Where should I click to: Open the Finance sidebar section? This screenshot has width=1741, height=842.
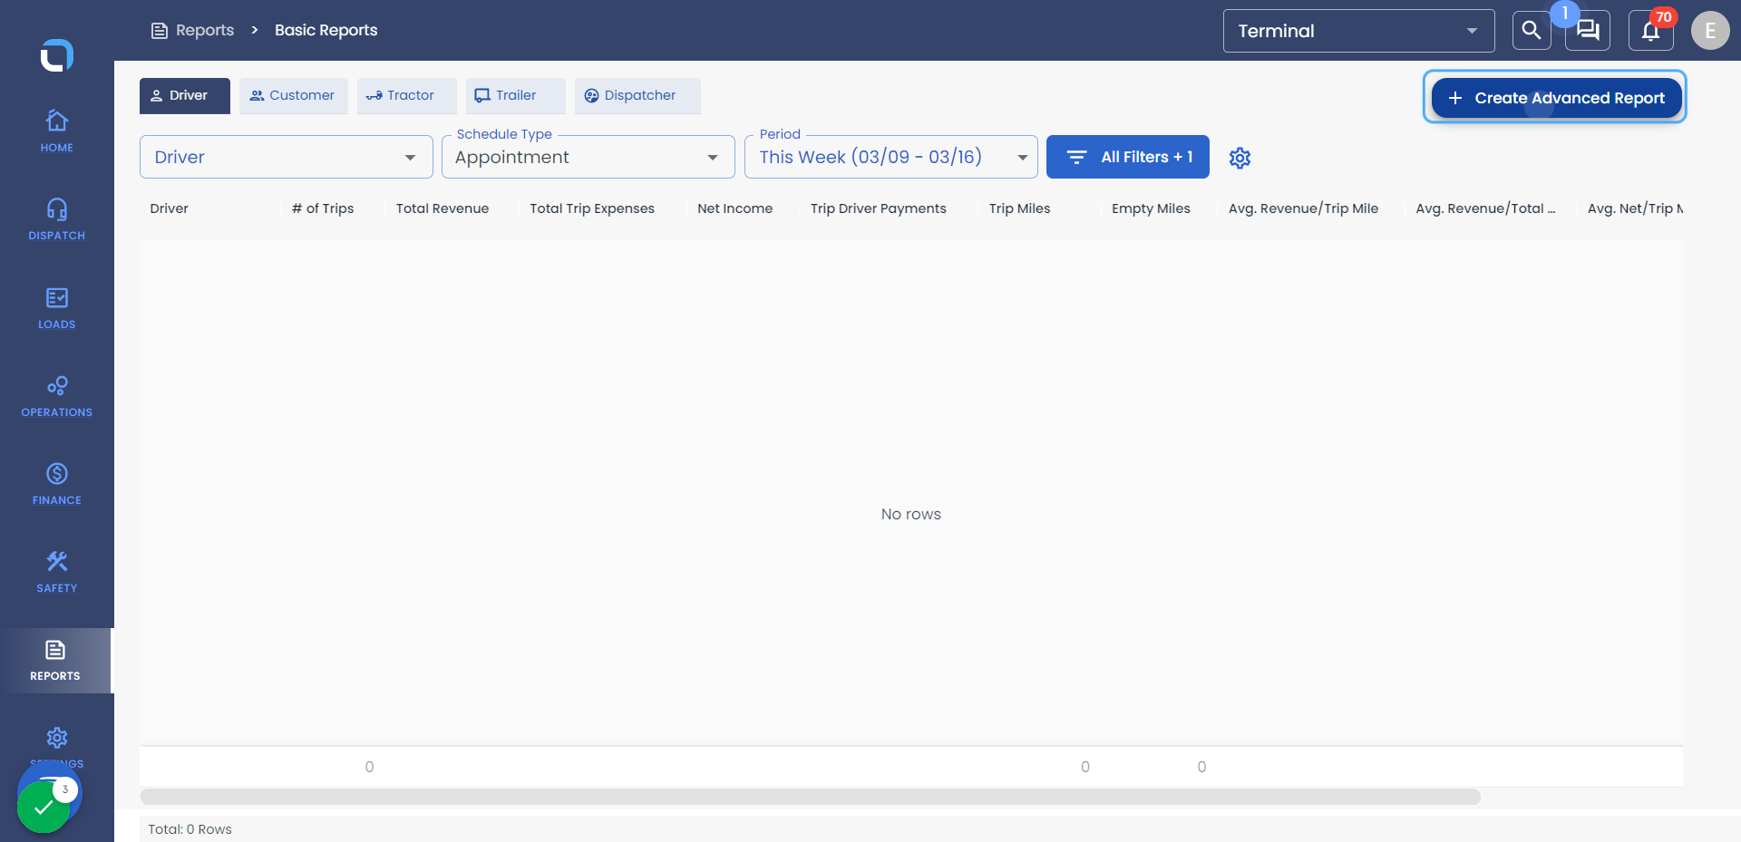coord(56,484)
